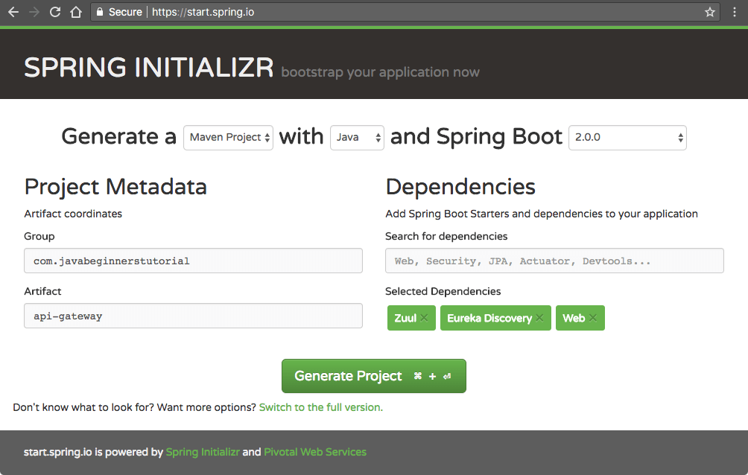
Task: Remove Zuul dependency with its X
Action: pyautogui.click(x=424, y=318)
